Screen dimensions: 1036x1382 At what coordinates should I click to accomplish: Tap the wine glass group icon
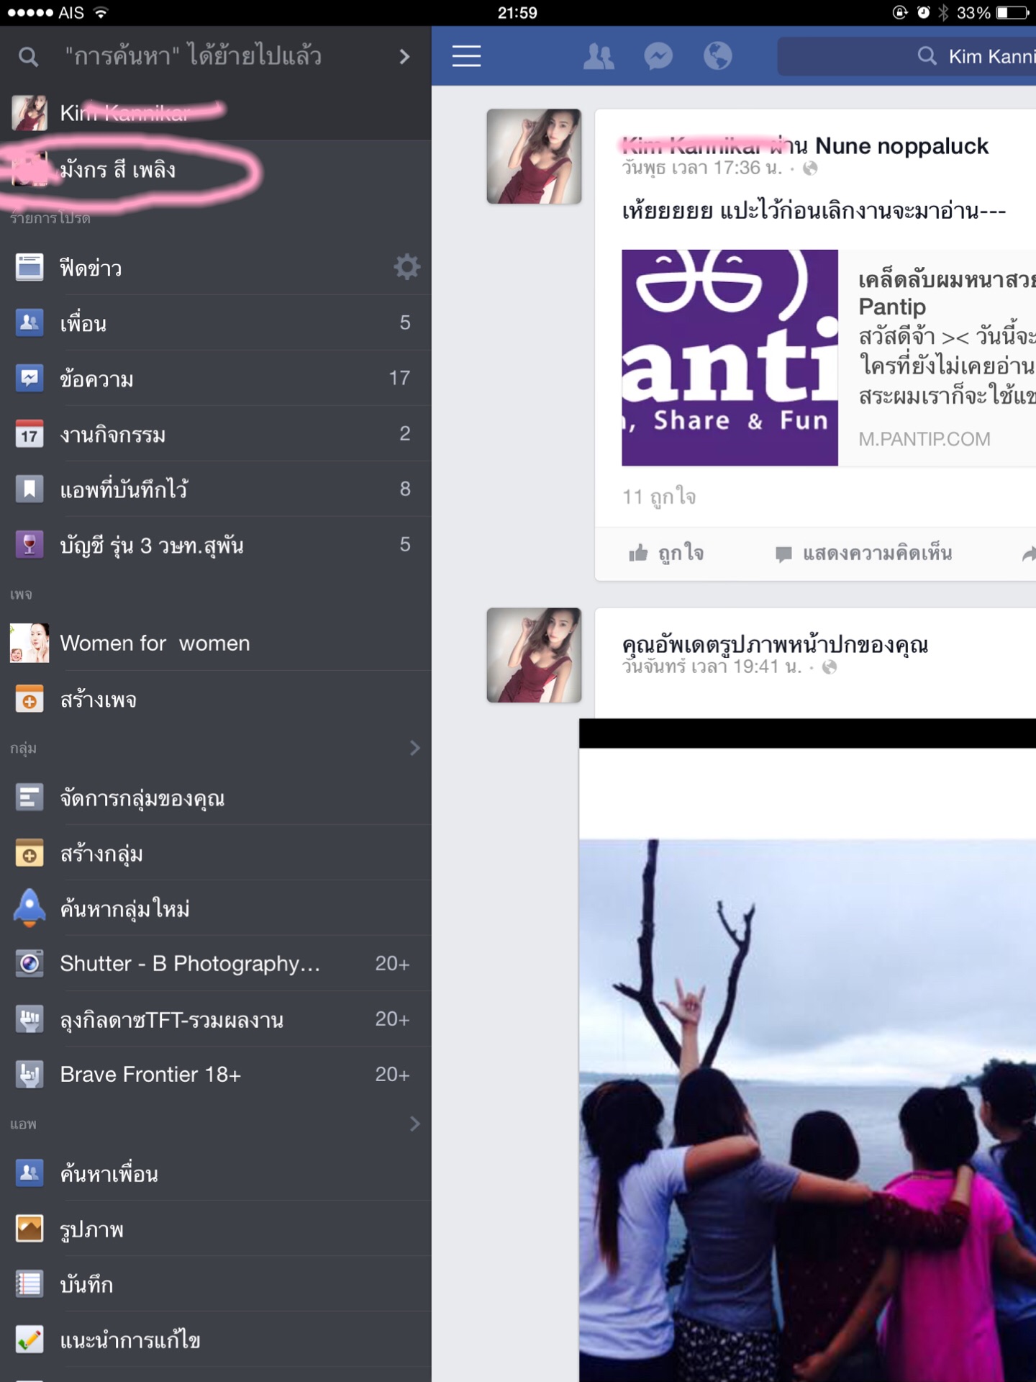click(29, 544)
